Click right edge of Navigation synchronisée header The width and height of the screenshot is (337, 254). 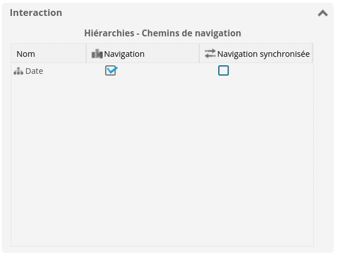[313, 53]
